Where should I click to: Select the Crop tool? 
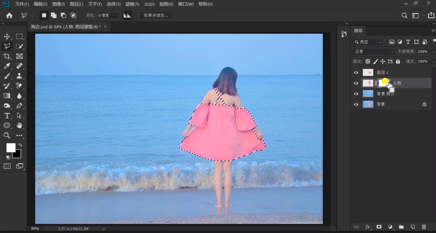pos(7,56)
